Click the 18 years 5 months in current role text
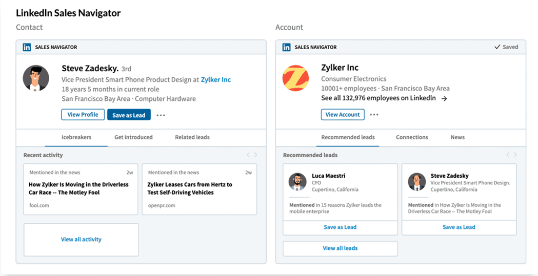Screen dimensions: 538x276 (x=110, y=90)
